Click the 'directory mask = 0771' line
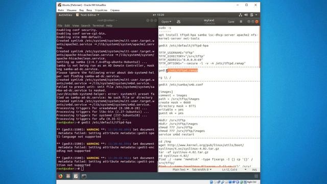The height and width of the screenshot is (184, 327). (177, 106)
